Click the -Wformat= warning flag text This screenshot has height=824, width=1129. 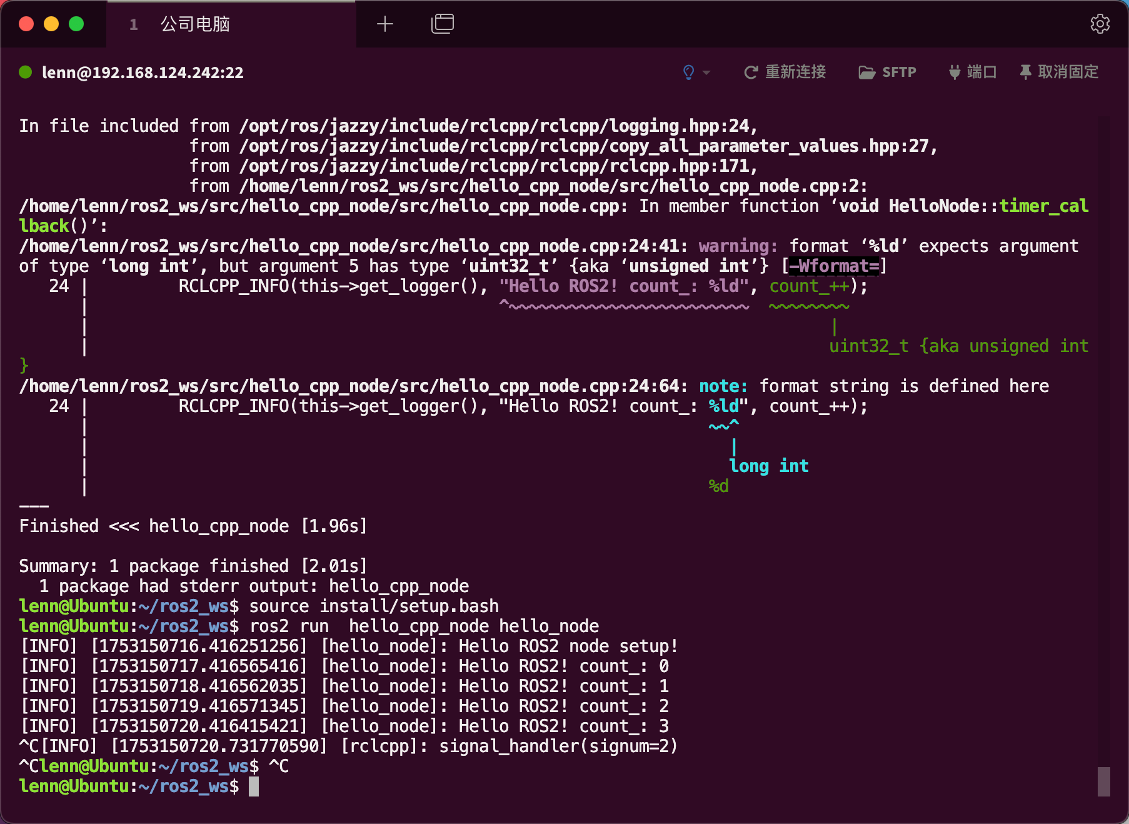(834, 266)
